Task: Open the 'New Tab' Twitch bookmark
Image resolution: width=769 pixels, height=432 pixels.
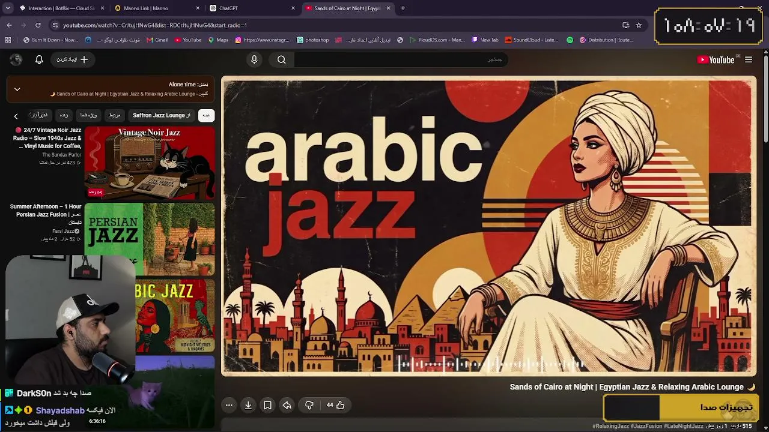Action: 485,40
